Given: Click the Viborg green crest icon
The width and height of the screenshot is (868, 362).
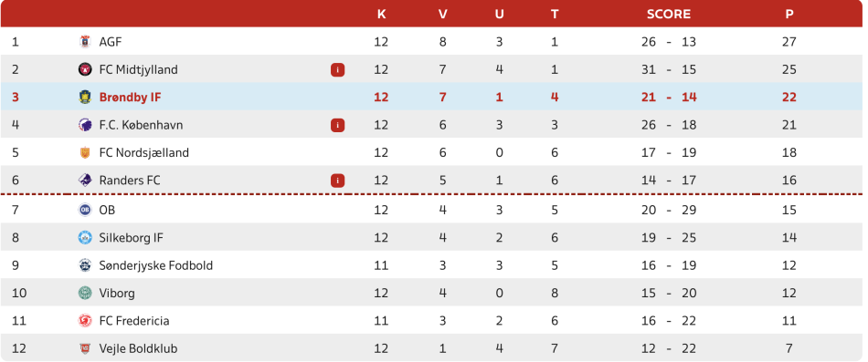Looking at the screenshot, I should click(x=84, y=293).
